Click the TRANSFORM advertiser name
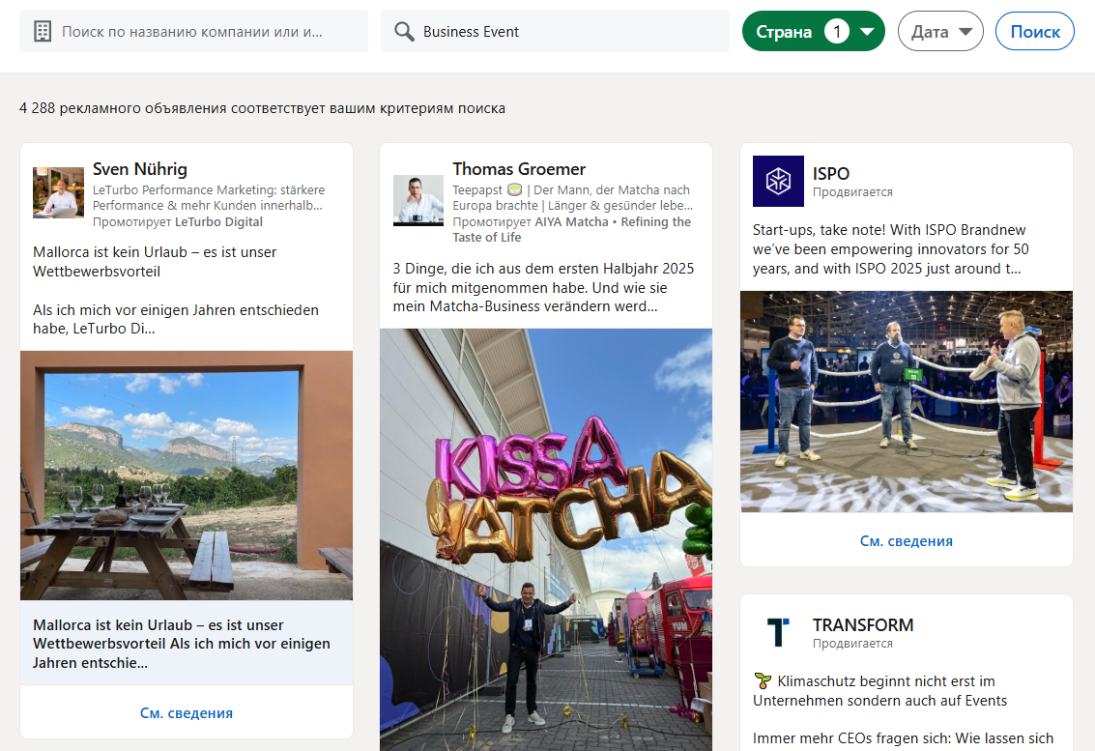The height and width of the screenshot is (751, 1095). (863, 625)
